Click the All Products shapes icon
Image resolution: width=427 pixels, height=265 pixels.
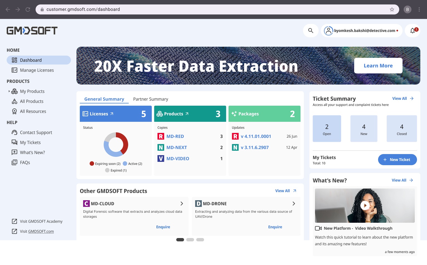(14, 101)
